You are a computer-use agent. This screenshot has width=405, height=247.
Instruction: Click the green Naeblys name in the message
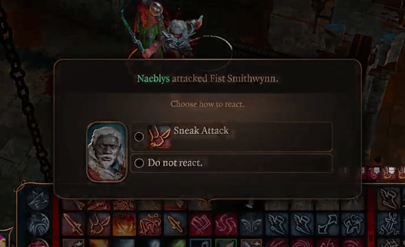153,79
